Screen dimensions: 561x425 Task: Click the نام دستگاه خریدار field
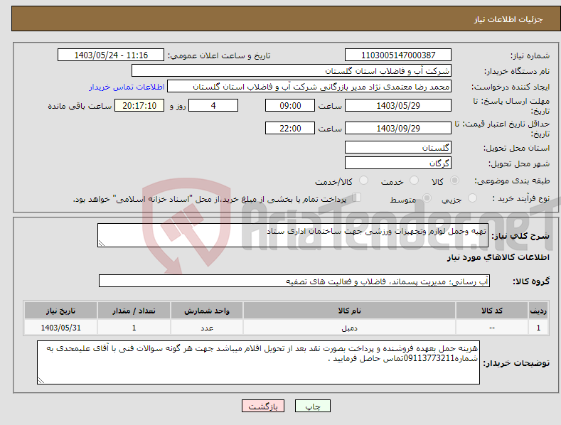pyautogui.click(x=292, y=71)
